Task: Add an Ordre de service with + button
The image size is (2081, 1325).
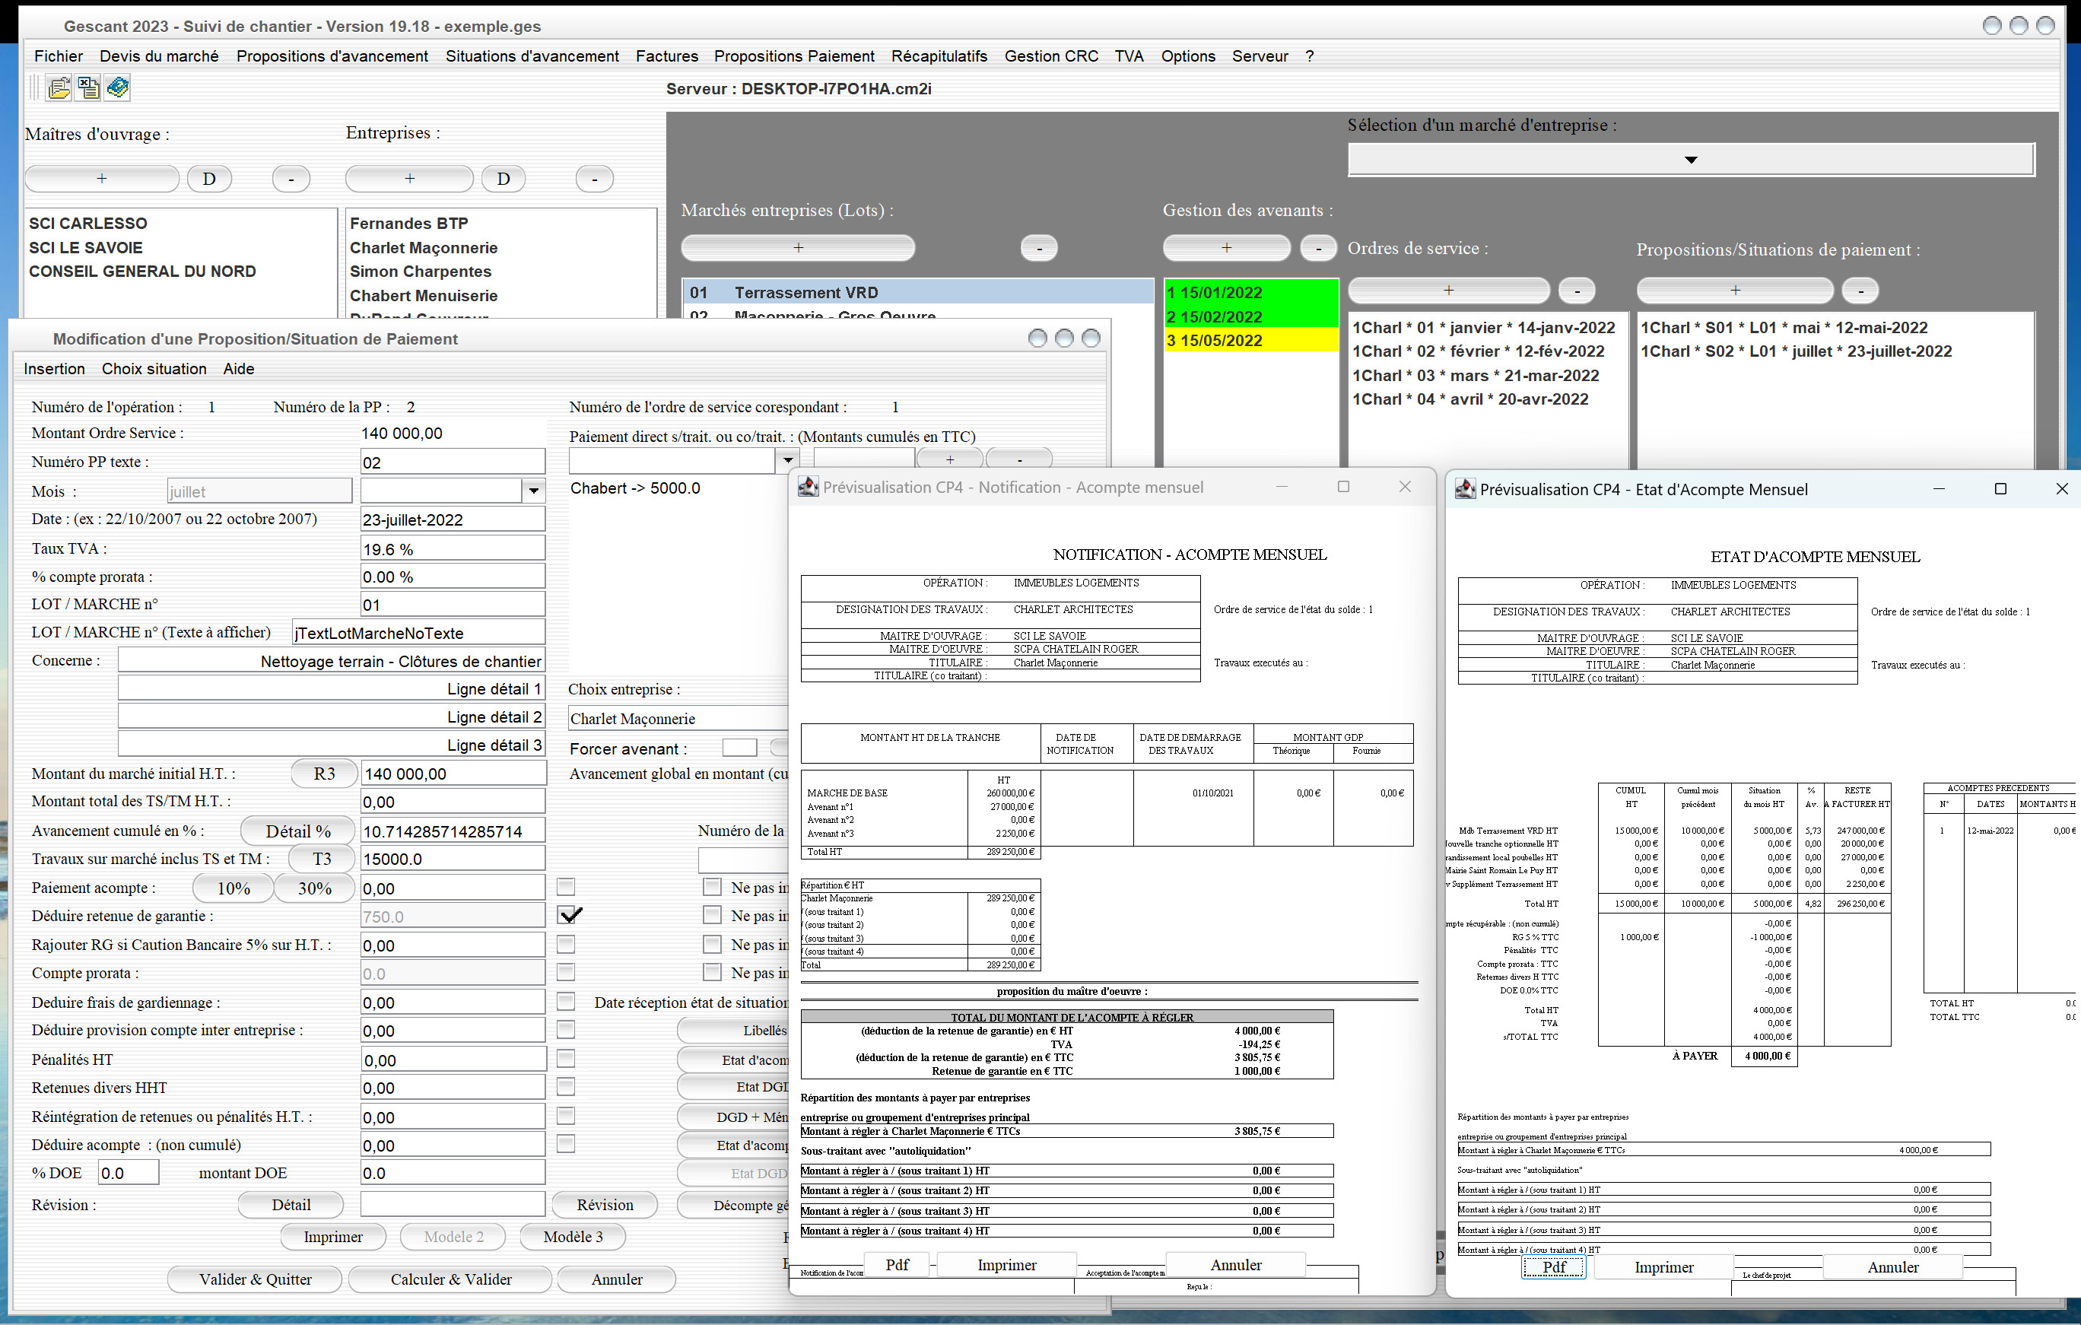Action: click(x=1448, y=291)
